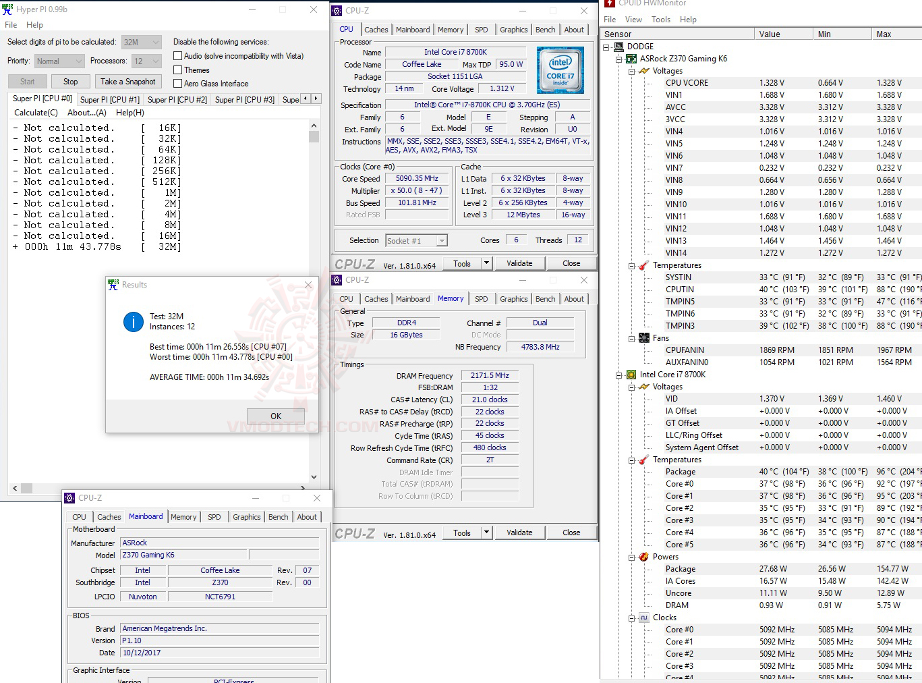Click thermometer icon of Temperatures under Intel Core i7
Screen dimensions: 922x683
pyautogui.click(x=643, y=460)
